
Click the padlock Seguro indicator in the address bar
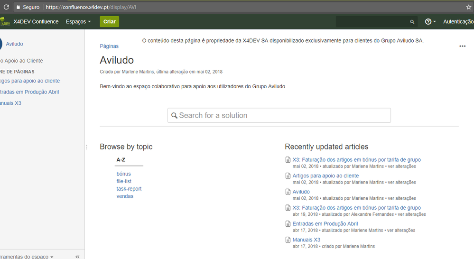(x=28, y=7)
